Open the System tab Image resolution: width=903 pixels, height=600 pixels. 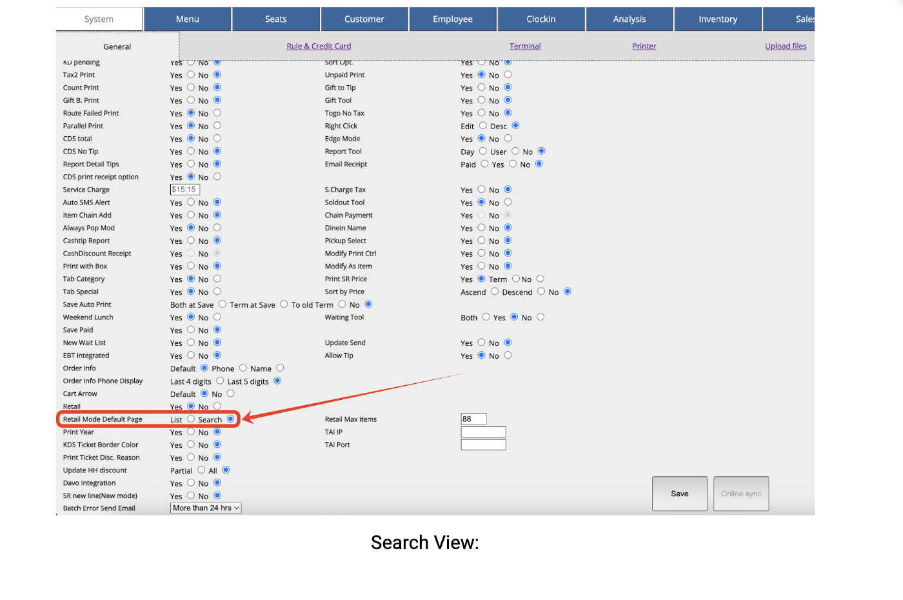coord(99,19)
